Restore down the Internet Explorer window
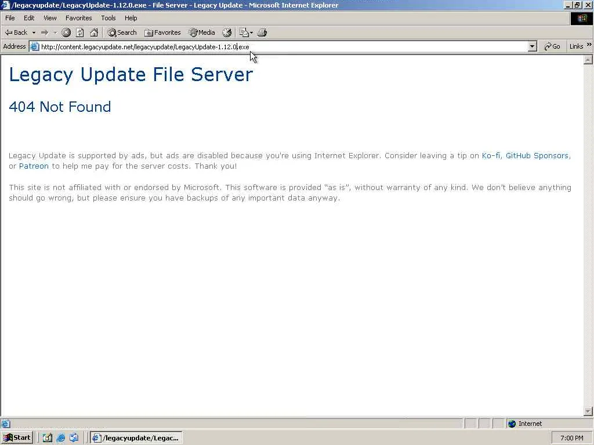Image resolution: width=594 pixels, height=445 pixels. [577, 5]
